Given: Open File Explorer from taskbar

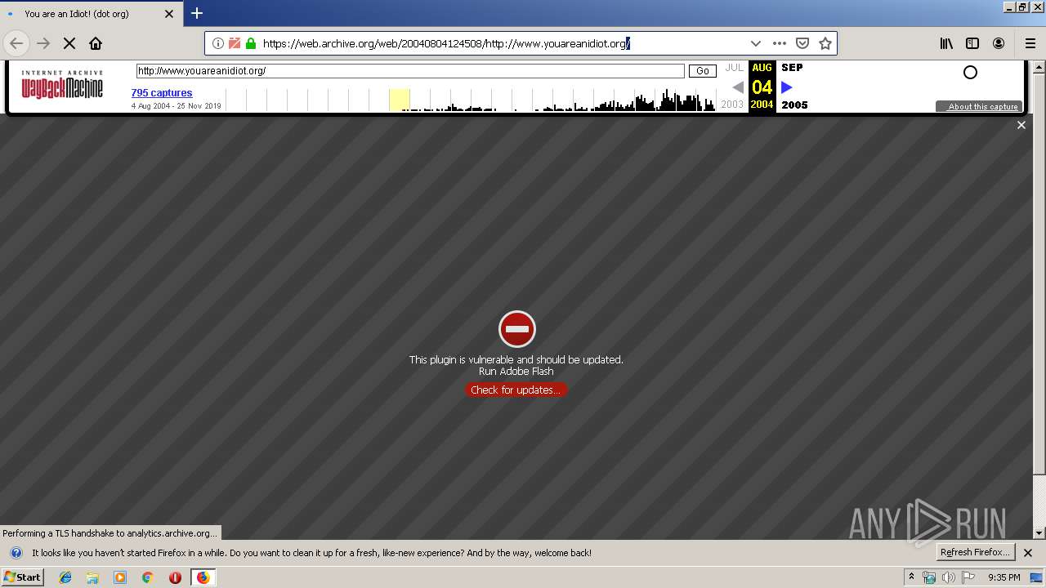Looking at the screenshot, I should [x=92, y=577].
